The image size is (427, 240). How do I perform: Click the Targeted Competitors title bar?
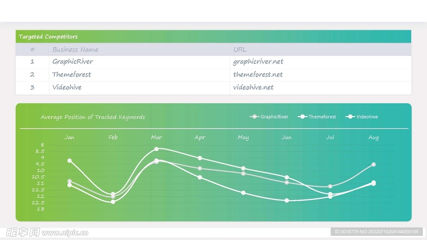pyautogui.click(x=213, y=37)
